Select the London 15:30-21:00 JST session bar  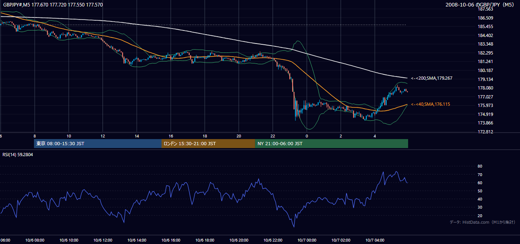coord(208,144)
